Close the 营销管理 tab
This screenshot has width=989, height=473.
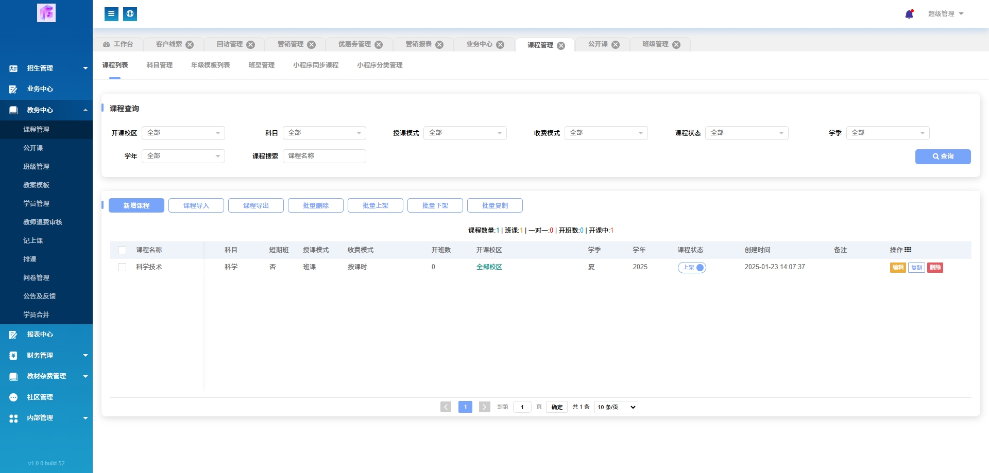pyautogui.click(x=312, y=45)
